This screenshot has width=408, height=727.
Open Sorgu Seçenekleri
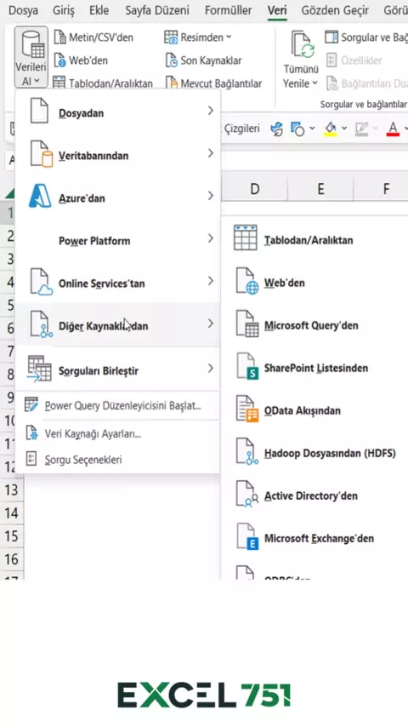pyautogui.click(x=118, y=460)
